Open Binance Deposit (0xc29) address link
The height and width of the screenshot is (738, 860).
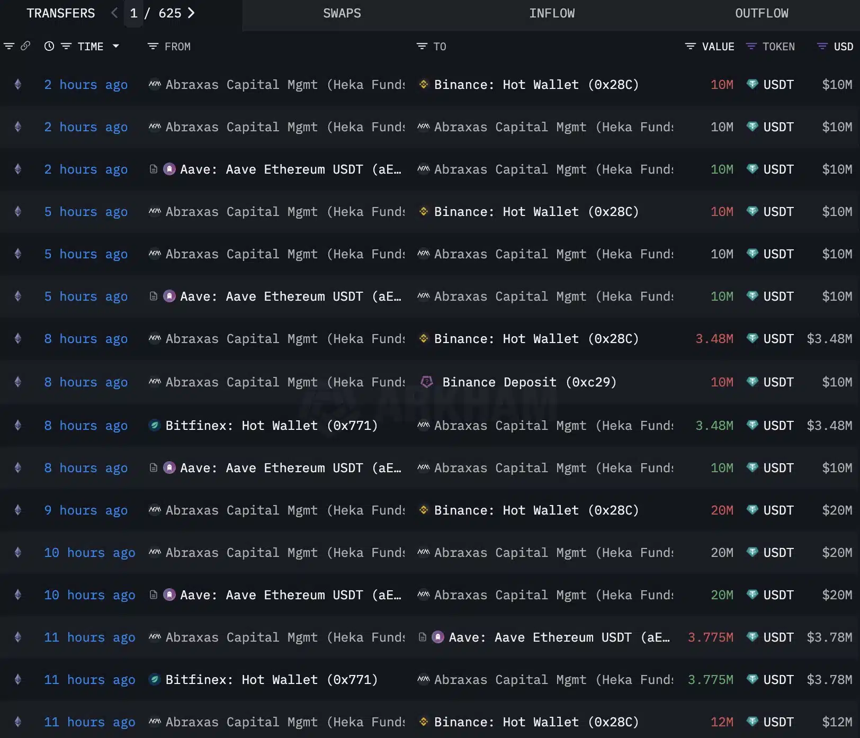point(530,382)
